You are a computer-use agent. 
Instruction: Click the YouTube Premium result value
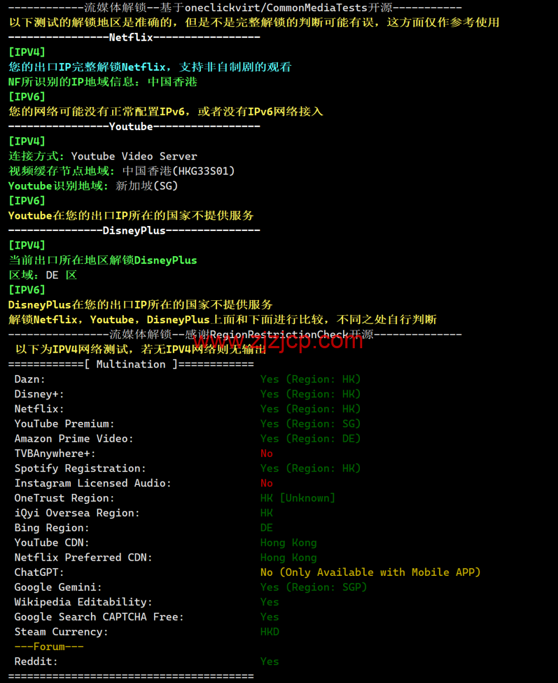click(x=310, y=424)
